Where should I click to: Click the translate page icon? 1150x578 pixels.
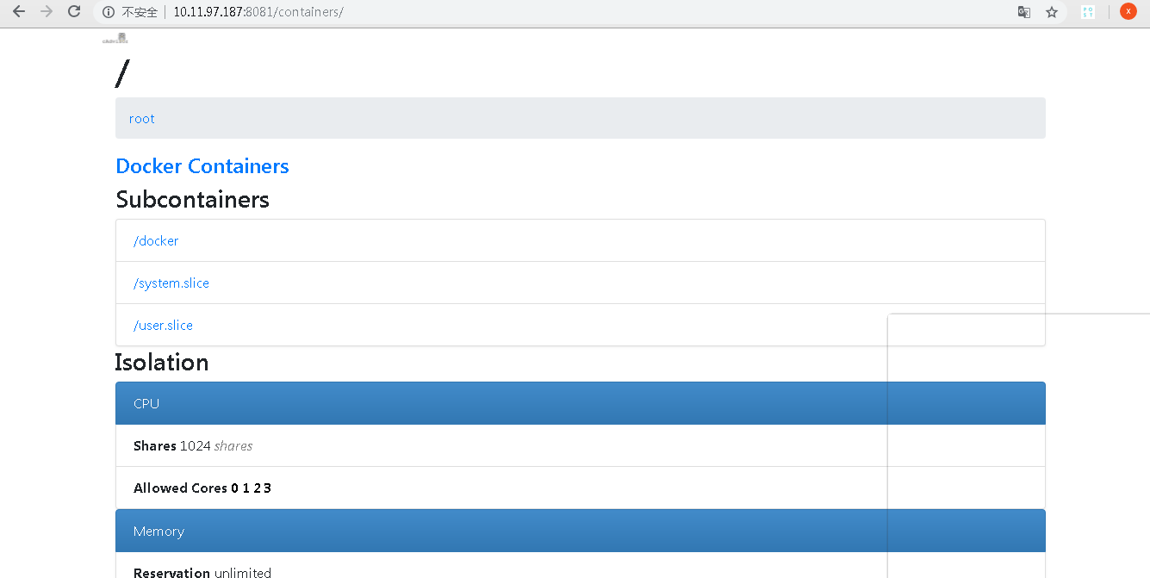[1024, 12]
